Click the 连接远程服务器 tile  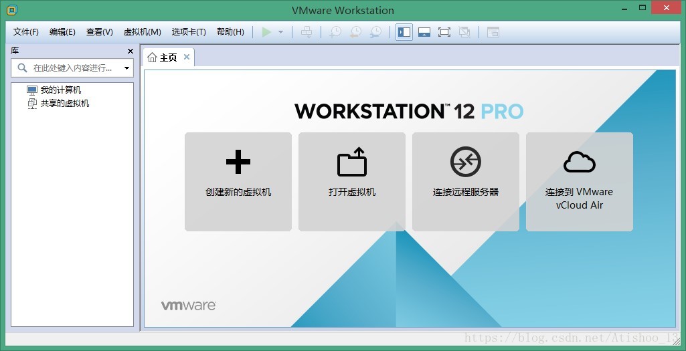click(x=466, y=182)
